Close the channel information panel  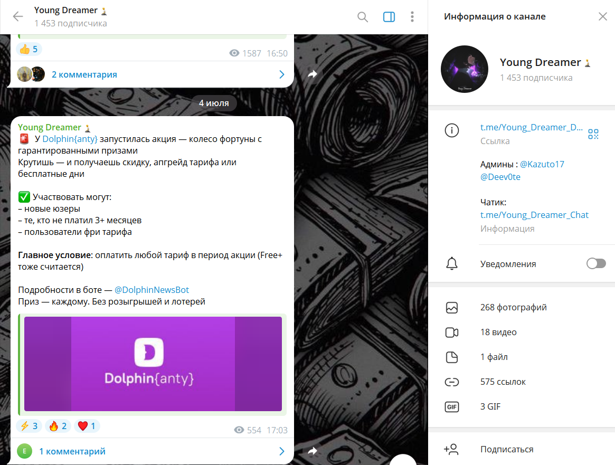602,16
